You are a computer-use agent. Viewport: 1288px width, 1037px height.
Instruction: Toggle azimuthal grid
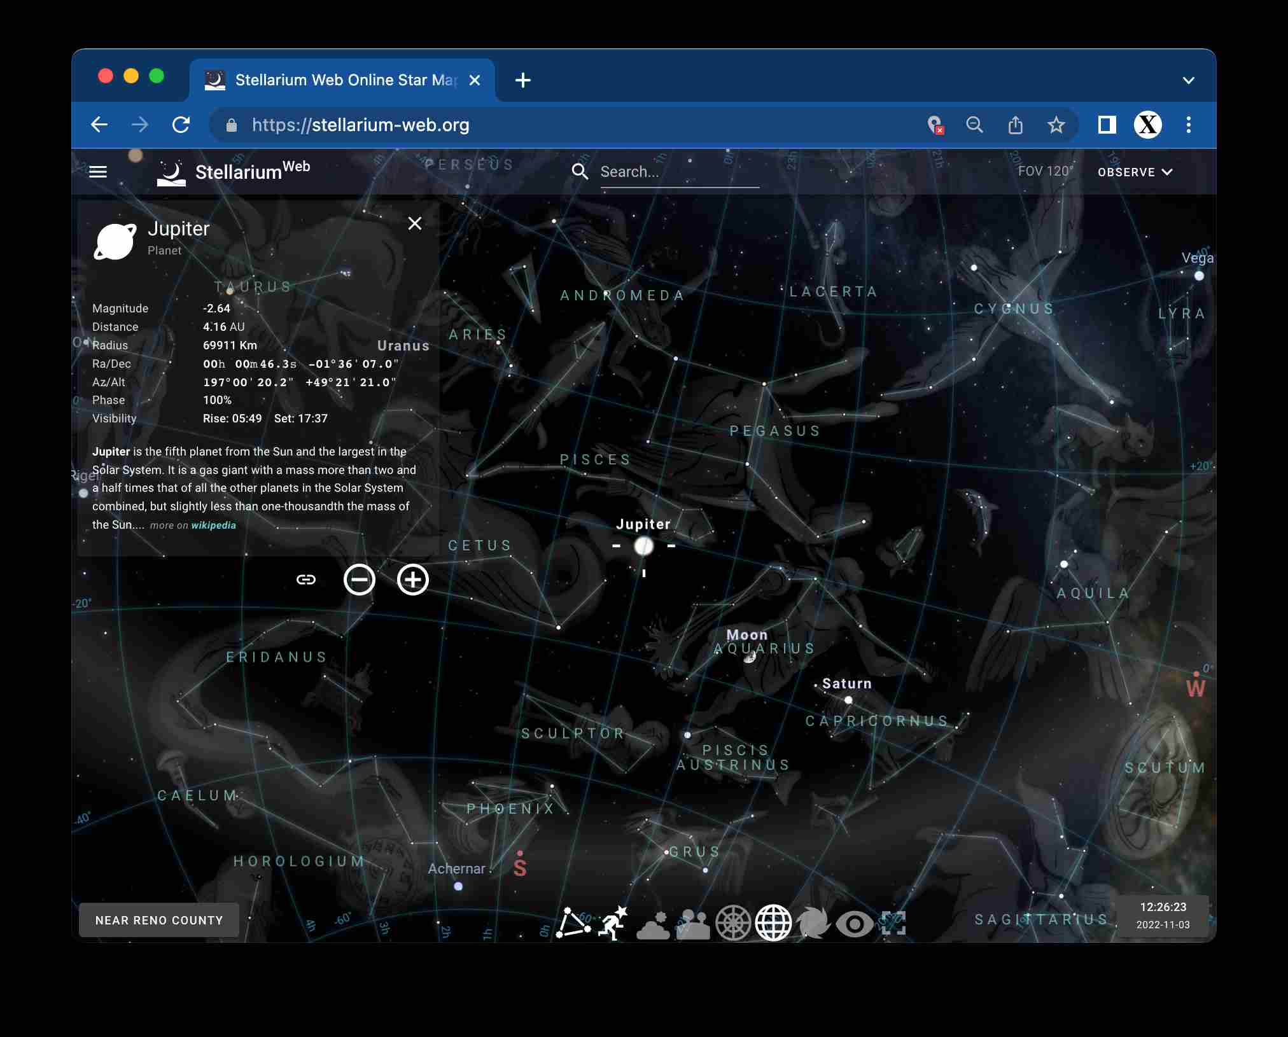point(733,923)
